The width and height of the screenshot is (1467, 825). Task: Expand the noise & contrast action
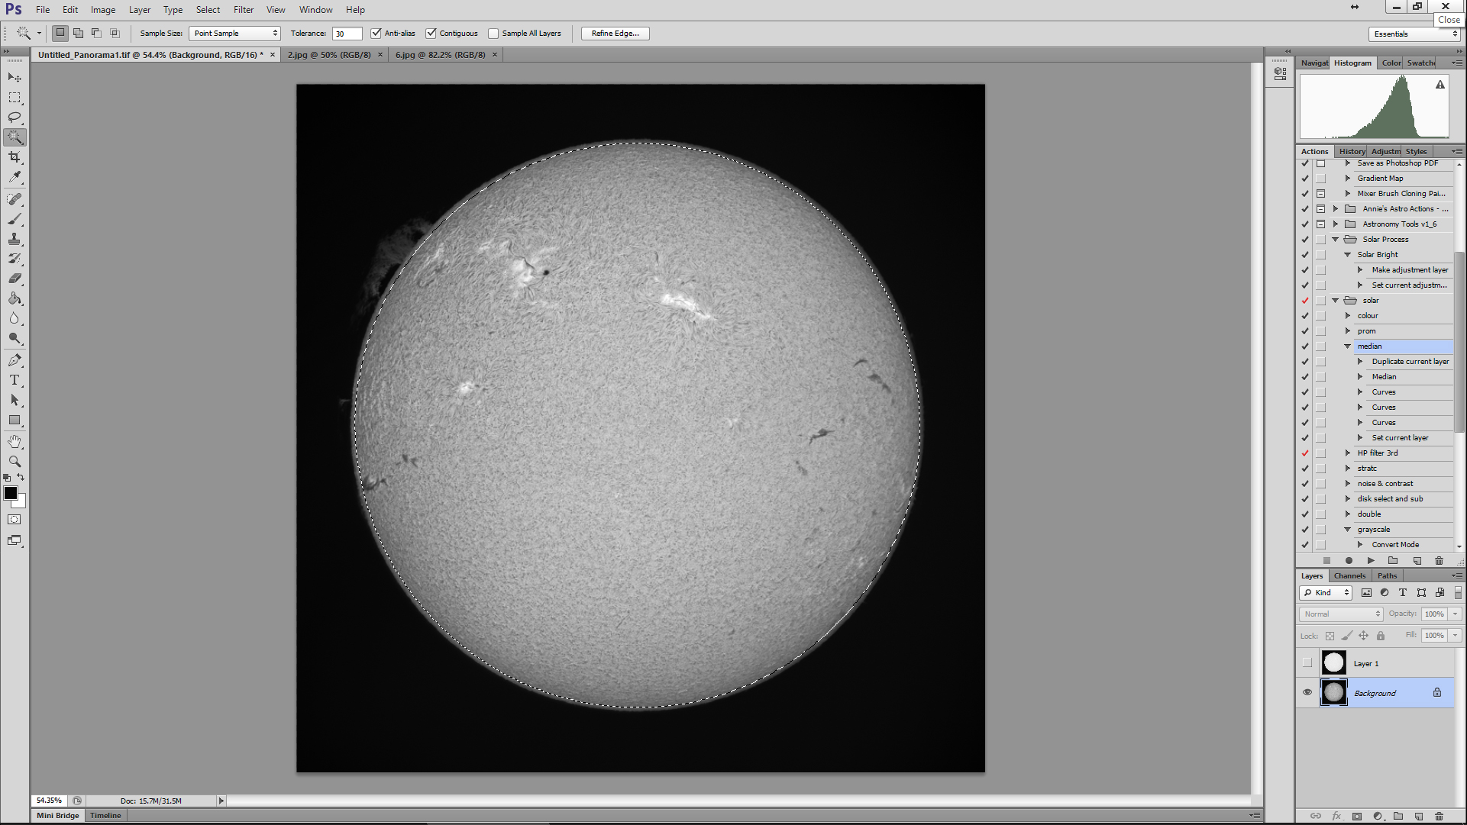point(1348,484)
